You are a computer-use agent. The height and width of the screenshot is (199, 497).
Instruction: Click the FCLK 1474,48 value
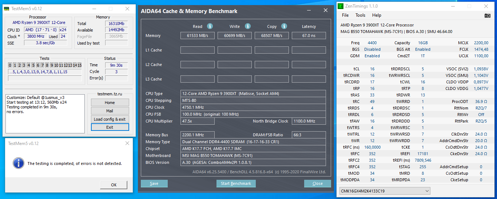tap(481, 49)
